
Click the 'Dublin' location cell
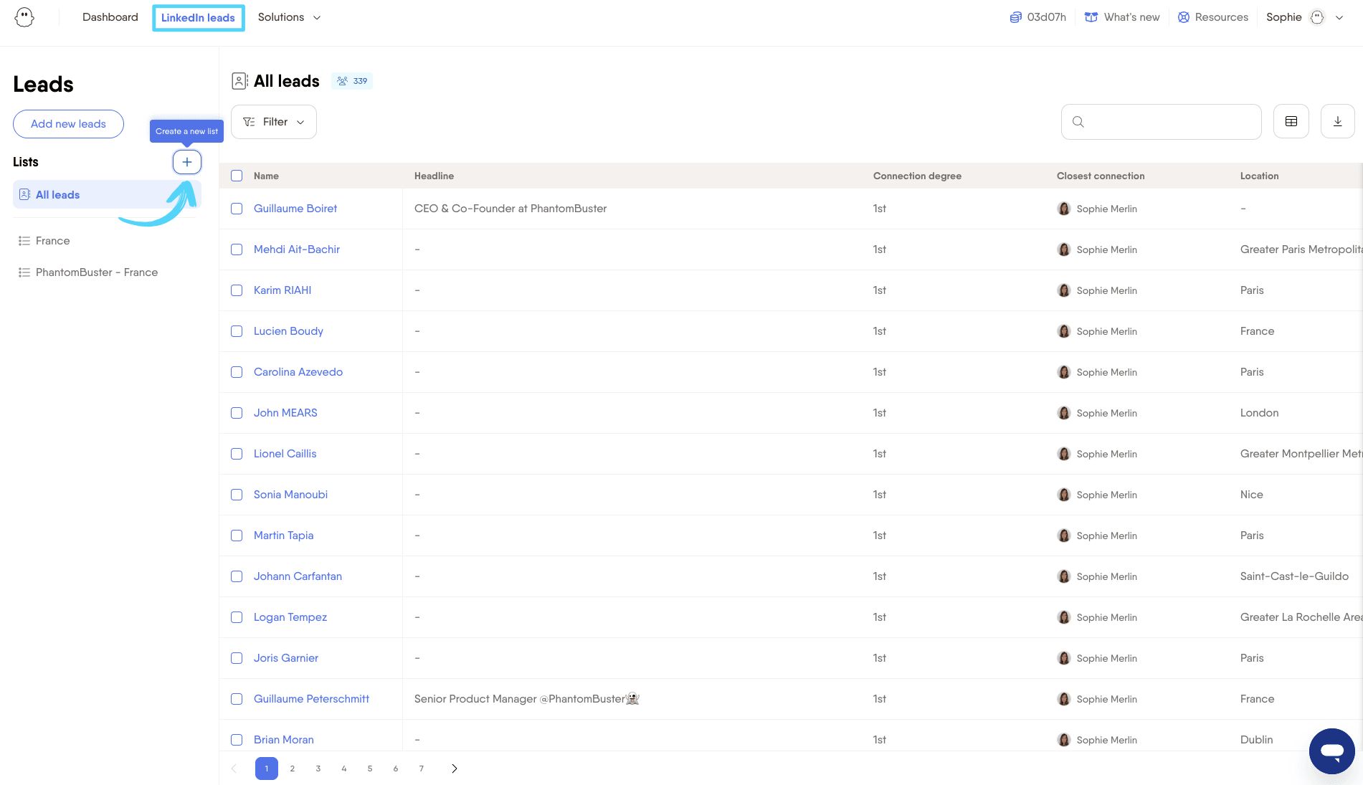point(1256,740)
